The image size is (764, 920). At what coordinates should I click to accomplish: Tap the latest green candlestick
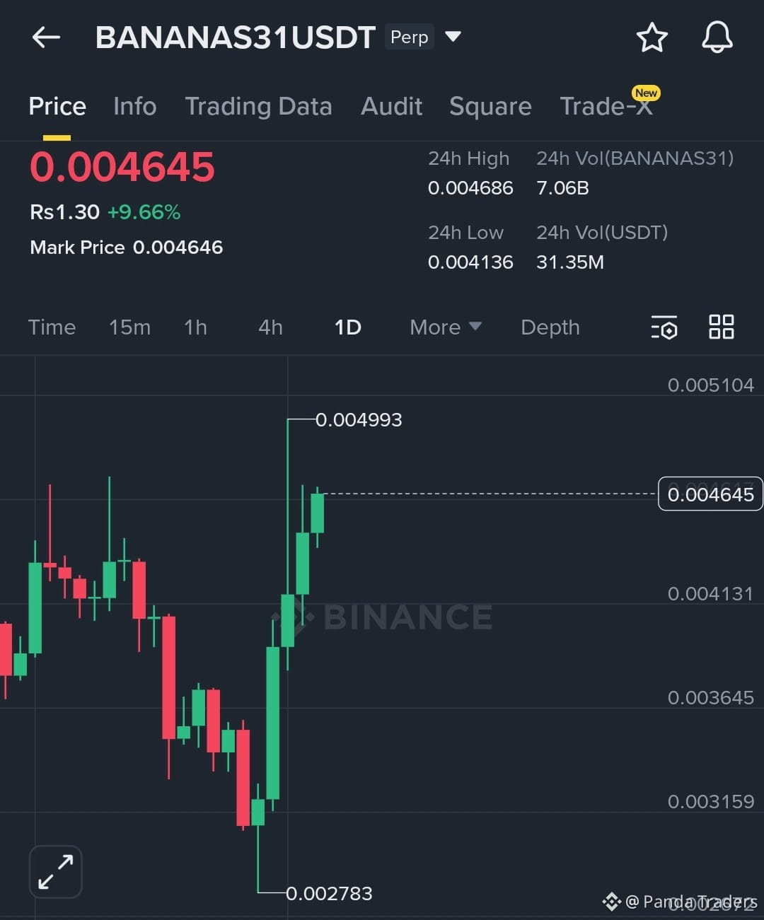(318, 513)
